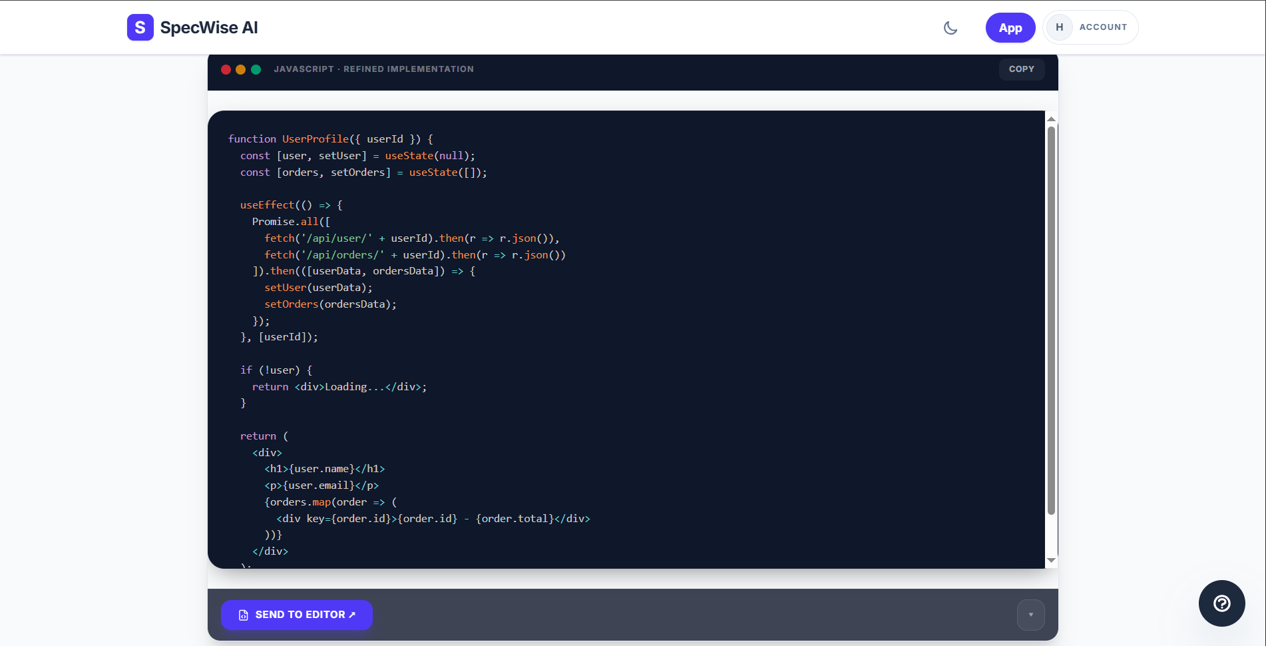Click the 'const [user, setUser]' line
The image size is (1266, 646).
(357, 156)
